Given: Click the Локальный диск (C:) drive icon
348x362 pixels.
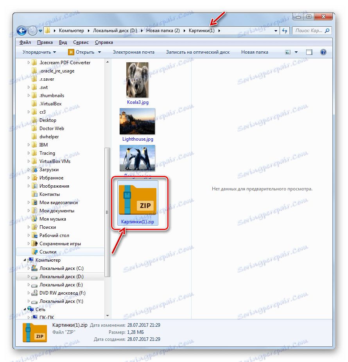Looking at the screenshot, I should [x=34, y=268].
